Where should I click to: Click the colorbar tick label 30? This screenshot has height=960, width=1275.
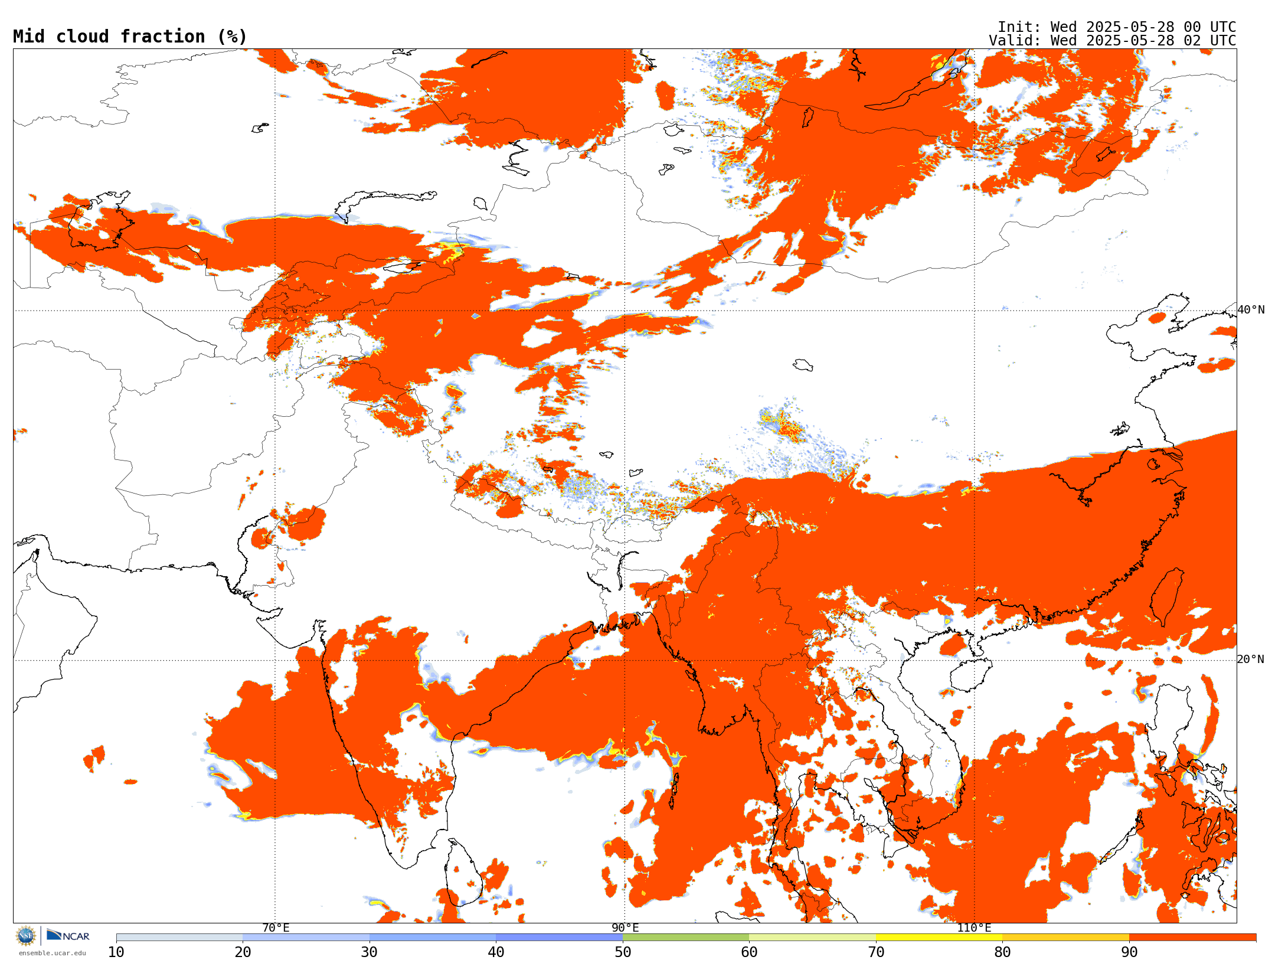click(x=370, y=952)
